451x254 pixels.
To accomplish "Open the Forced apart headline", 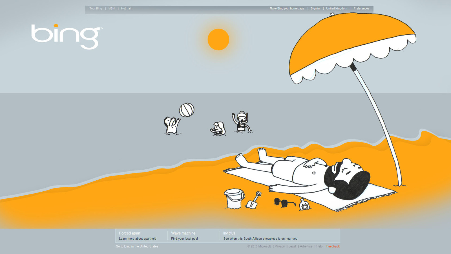I will 130,233.
